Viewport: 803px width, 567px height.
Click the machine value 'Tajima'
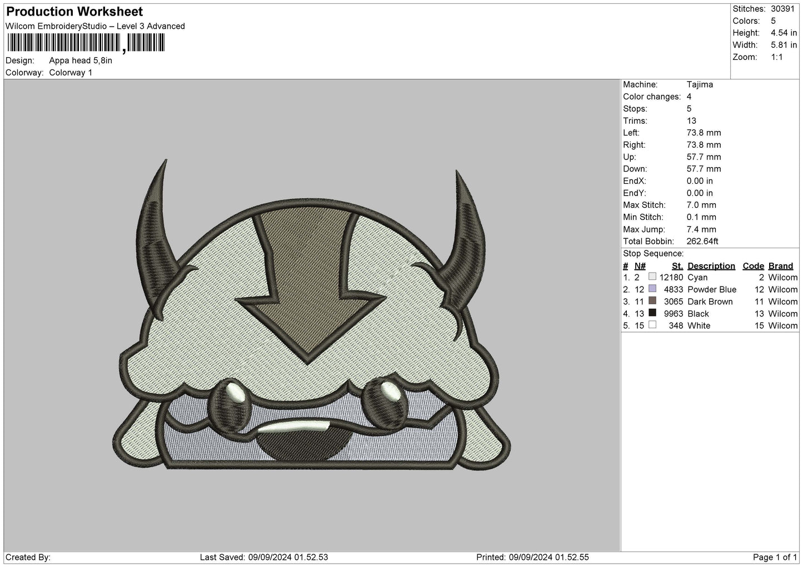700,84
